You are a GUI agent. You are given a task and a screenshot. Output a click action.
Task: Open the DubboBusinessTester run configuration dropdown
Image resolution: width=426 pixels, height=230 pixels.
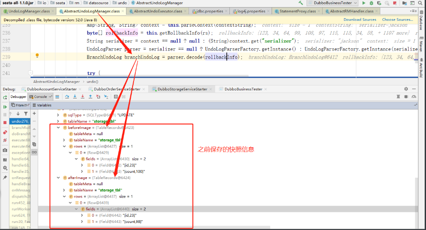coord(333,3)
